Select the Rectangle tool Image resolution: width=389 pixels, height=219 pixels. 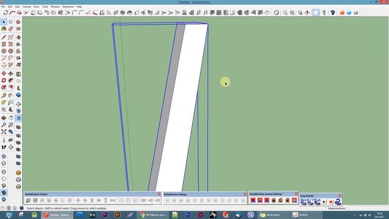click(4, 44)
